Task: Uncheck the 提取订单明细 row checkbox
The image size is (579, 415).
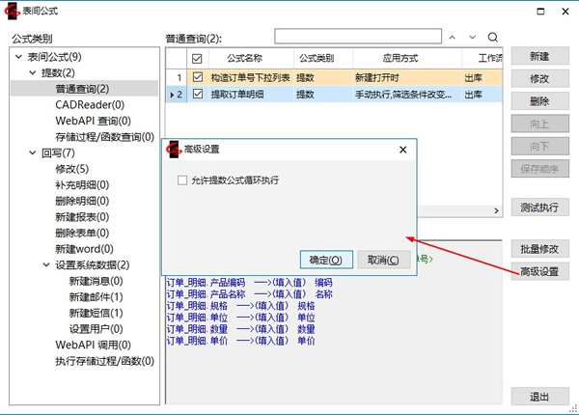Action: click(x=198, y=95)
